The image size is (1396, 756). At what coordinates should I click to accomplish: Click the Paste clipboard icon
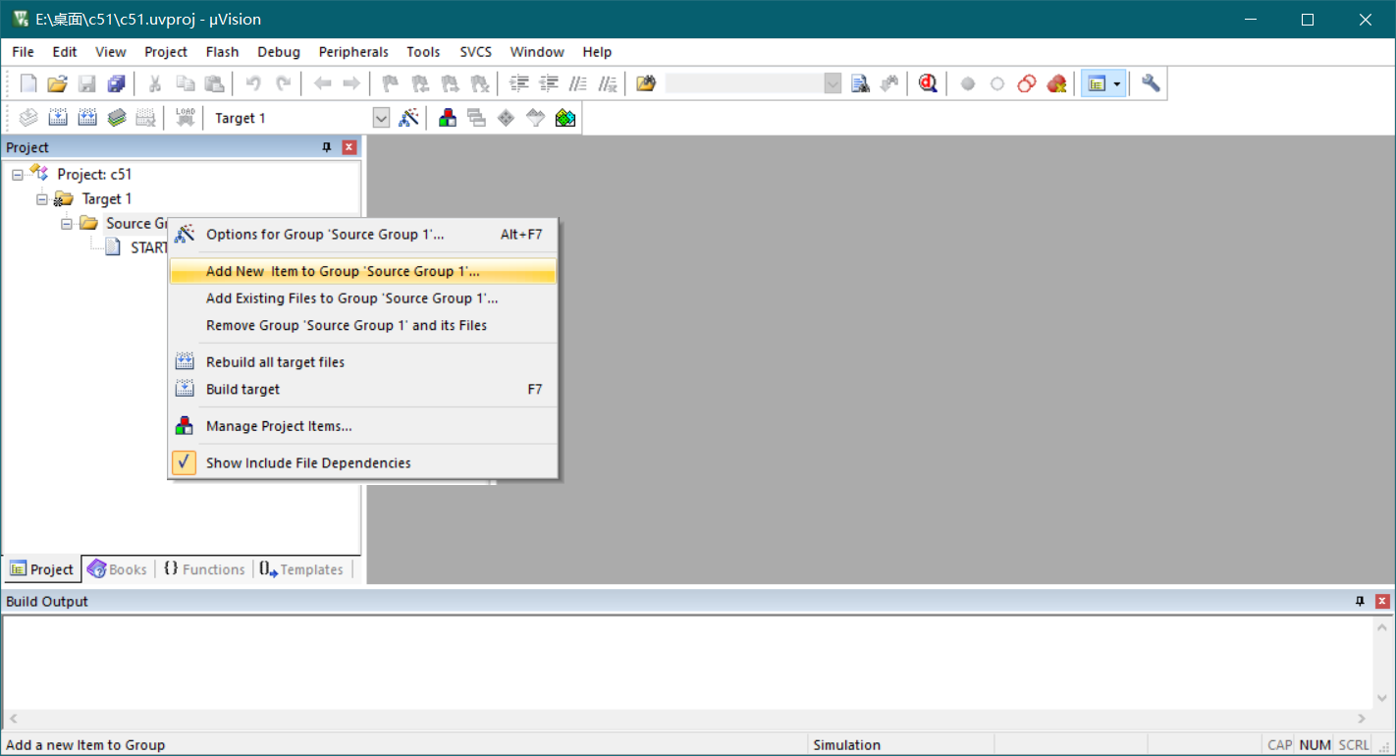[214, 83]
